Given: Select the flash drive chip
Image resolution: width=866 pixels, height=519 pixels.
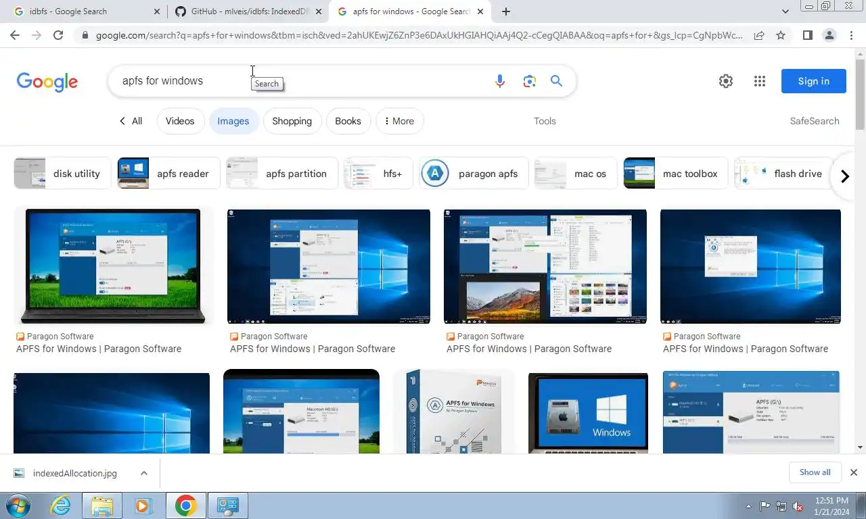Looking at the screenshot, I should pos(781,174).
